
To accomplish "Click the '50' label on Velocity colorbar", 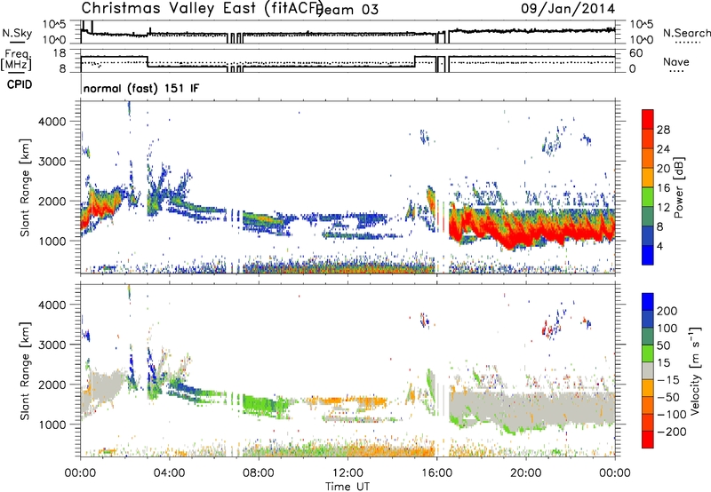I will 663,345.
